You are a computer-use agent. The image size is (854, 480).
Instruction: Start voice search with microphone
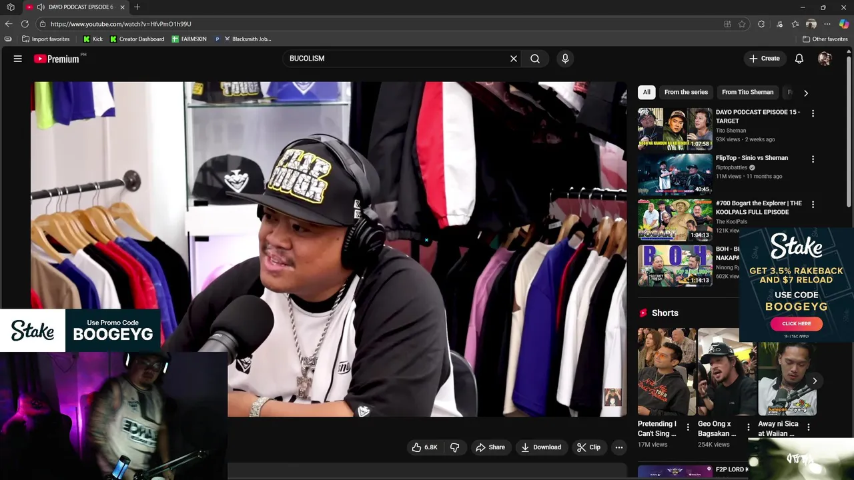[565, 59]
